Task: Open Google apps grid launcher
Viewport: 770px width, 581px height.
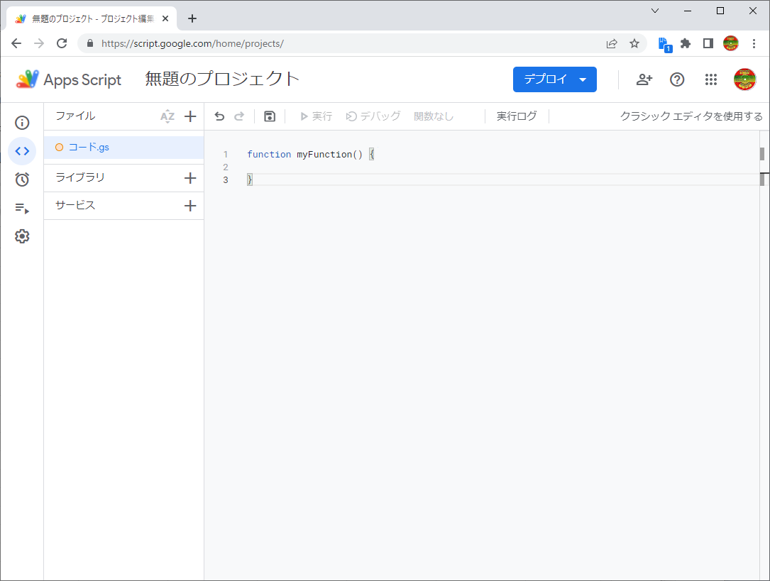Action: 711,79
